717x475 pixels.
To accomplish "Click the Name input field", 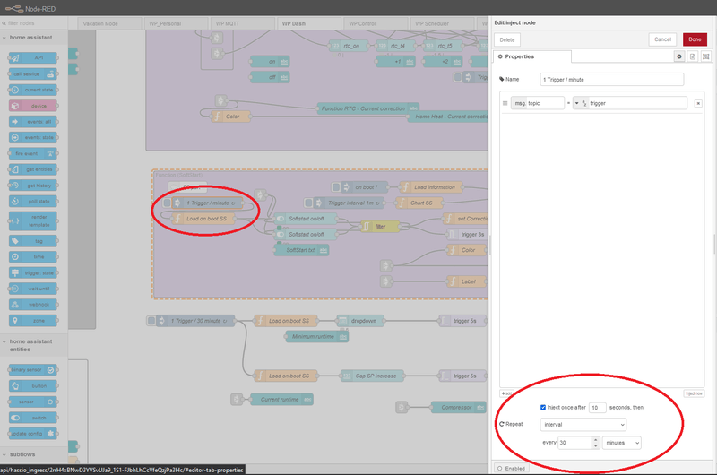I will 612,79.
